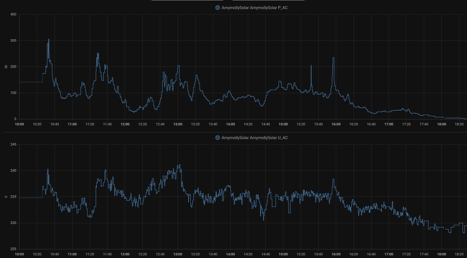Viewport: 467px width, 258px height.
Task: Click the 10:00 label on voltage chart axis
Action: (x=20, y=254)
